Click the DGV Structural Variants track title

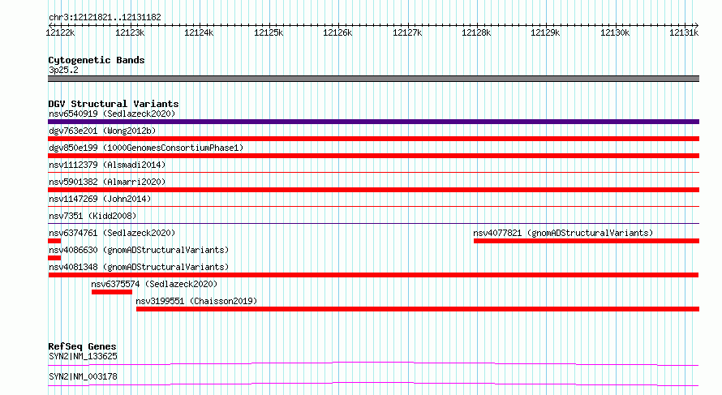(x=114, y=104)
